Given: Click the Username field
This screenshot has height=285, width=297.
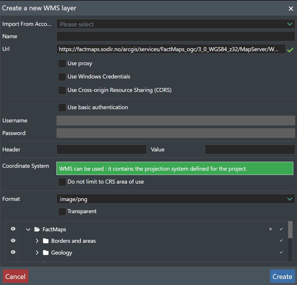Looking at the screenshot, I should click(x=176, y=120).
